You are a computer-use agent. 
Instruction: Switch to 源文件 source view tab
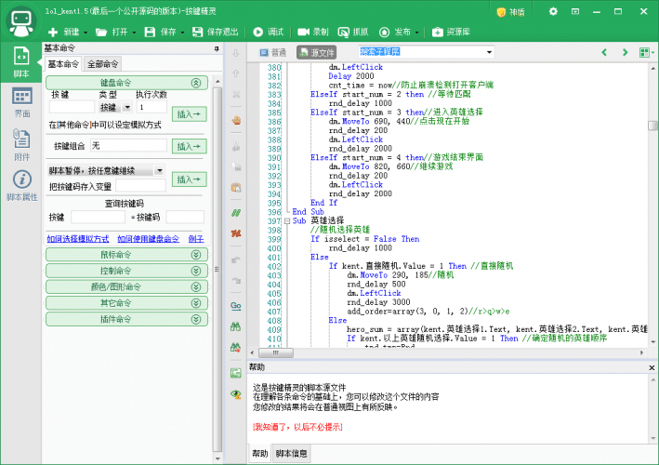click(x=316, y=53)
